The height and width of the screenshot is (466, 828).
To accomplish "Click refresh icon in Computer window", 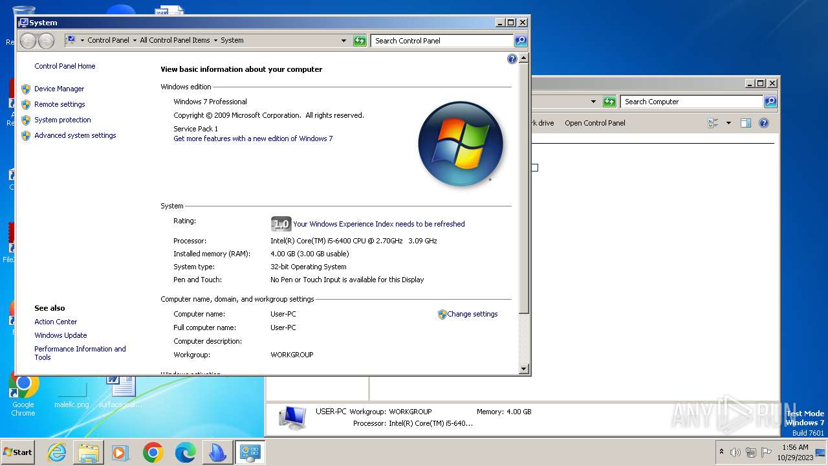I will coord(609,102).
